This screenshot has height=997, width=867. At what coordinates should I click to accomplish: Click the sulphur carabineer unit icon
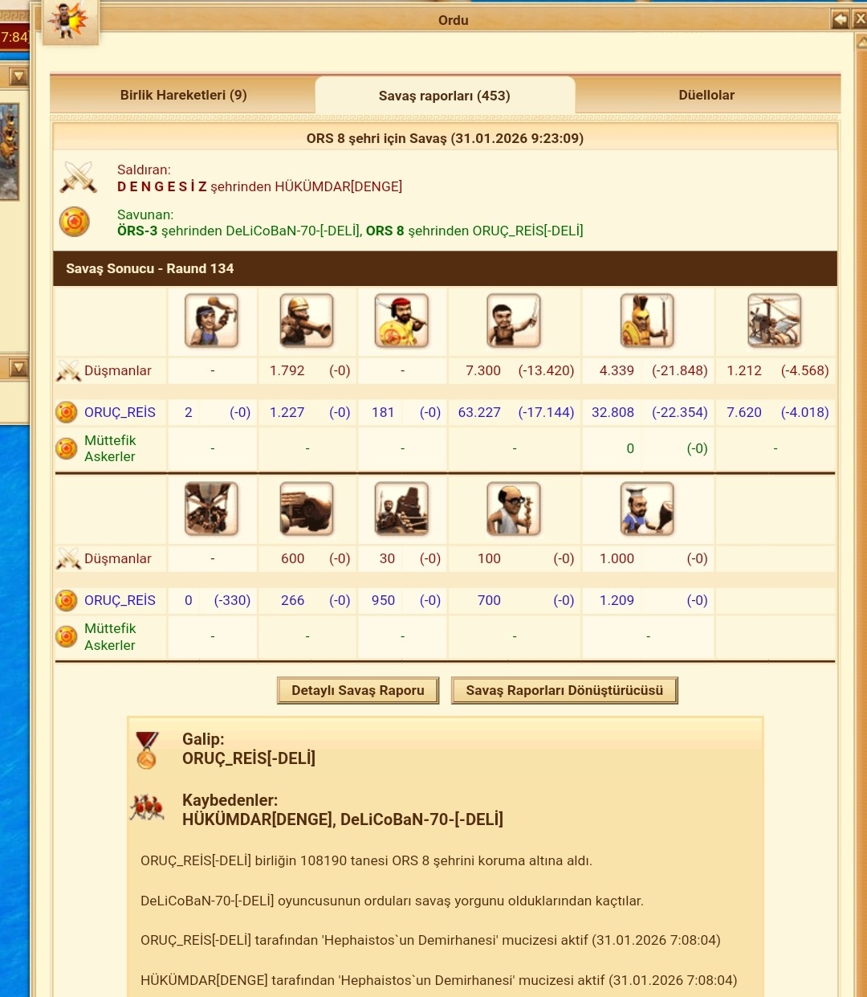(x=307, y=320)
